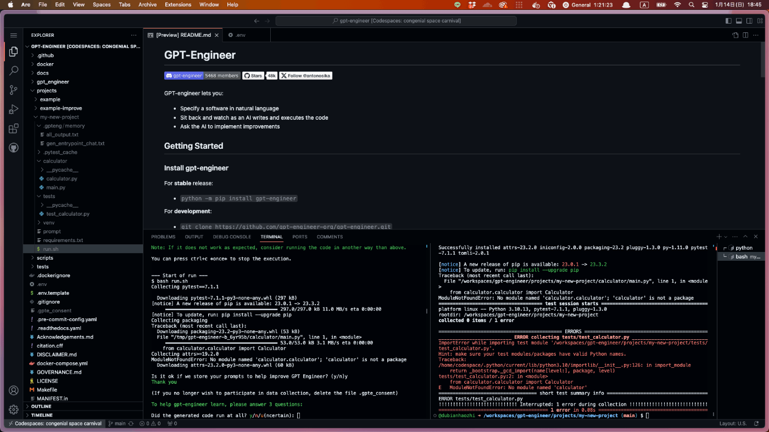Image resolution: width=769 pixels, height=432 pixels.
Task: Collapse the projects folder
Action: 47,91
